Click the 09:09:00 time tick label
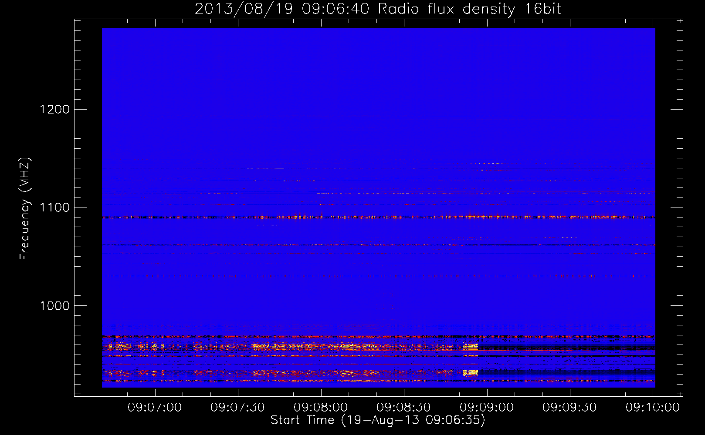The image size is (705, 435). (x=487, y=407)
